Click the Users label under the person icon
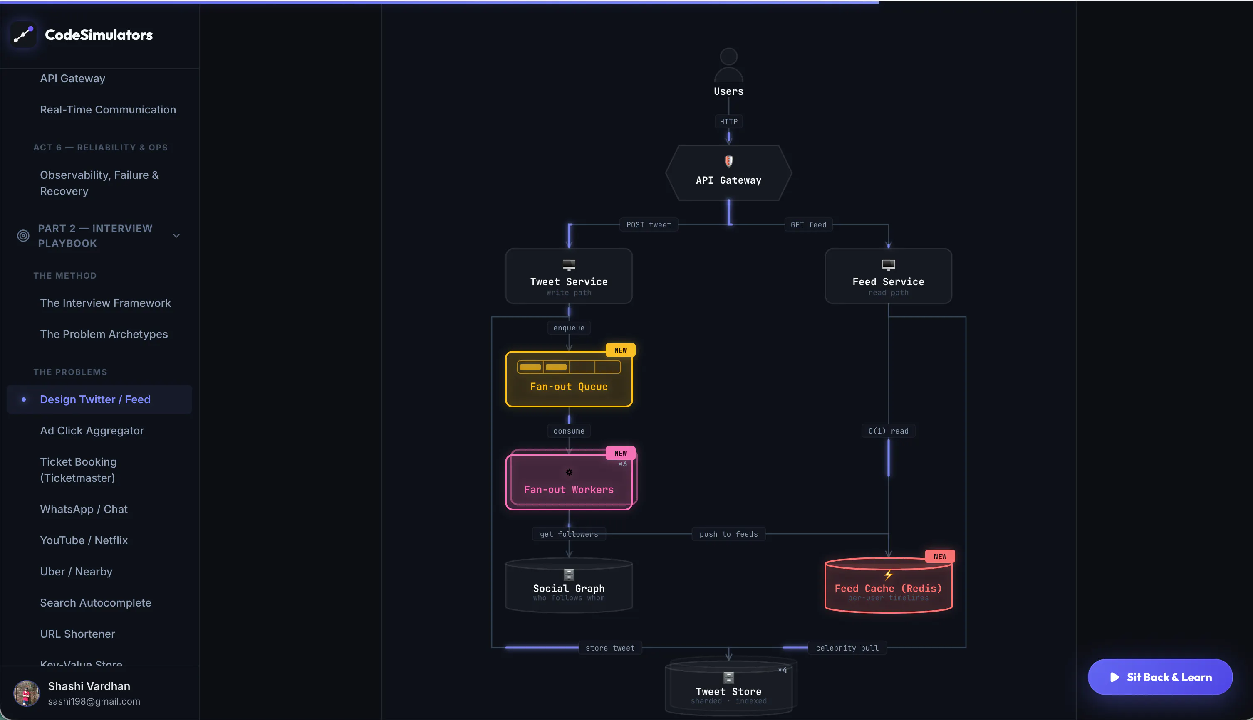This screenshot has height=720, width=1253. coord(728,91)
